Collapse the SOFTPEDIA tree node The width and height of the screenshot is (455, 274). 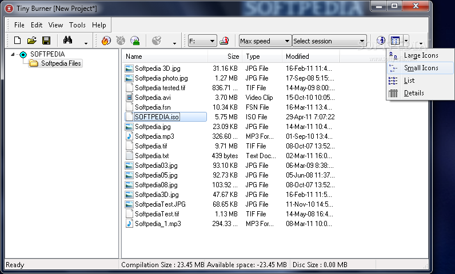click(13, 54)
